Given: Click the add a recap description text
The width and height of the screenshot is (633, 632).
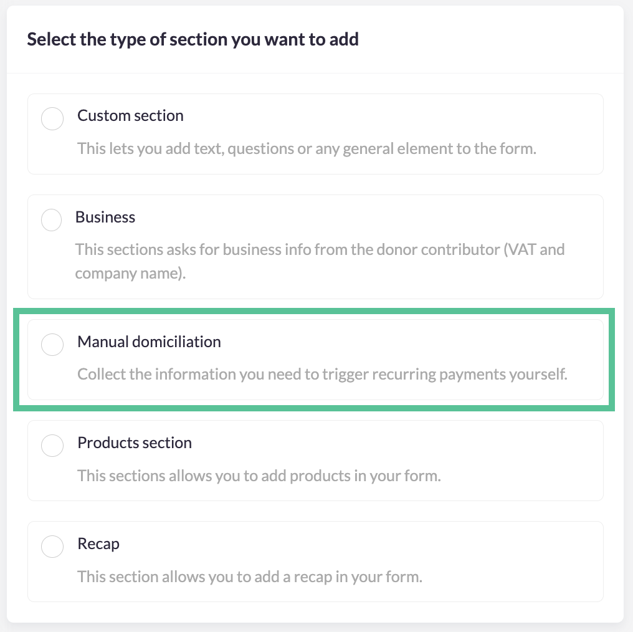Looking at the screenshot, I should (x=250, y=577).
